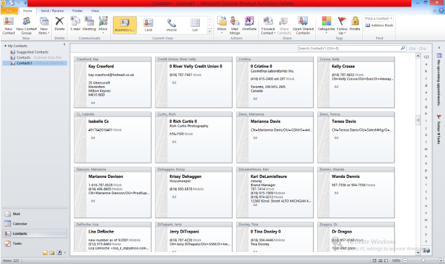The image size is (445, 264).
Task: Go to Calendar module
Action: (34, 224)
